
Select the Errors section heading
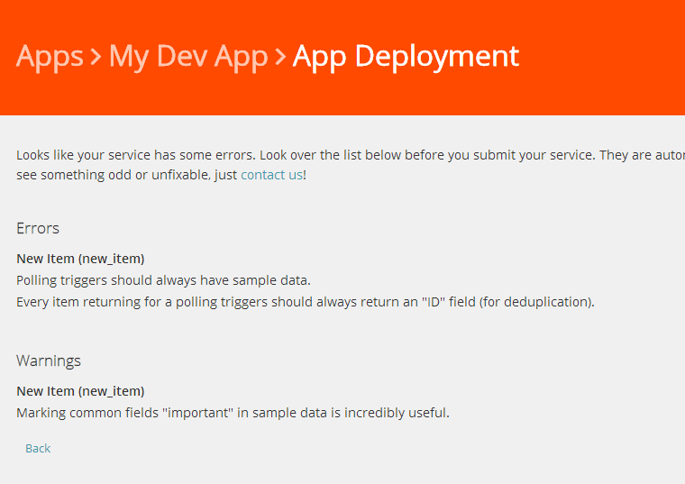pos(38,228)
